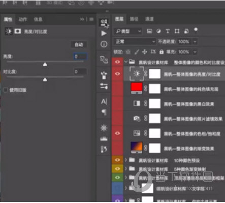Filter layers by type layers T icon
The image size is (225, 203).
pos(168,31)
